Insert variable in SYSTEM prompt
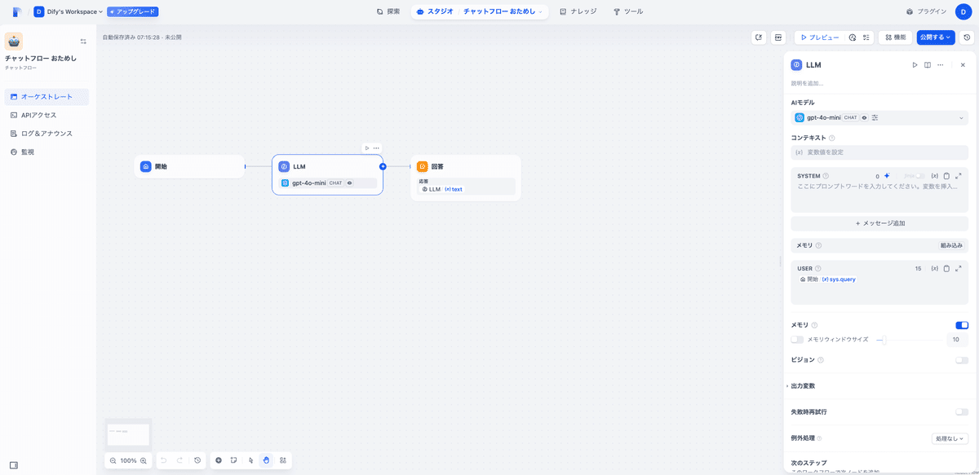This screenshot has width=979, height=475. point(935,176)
